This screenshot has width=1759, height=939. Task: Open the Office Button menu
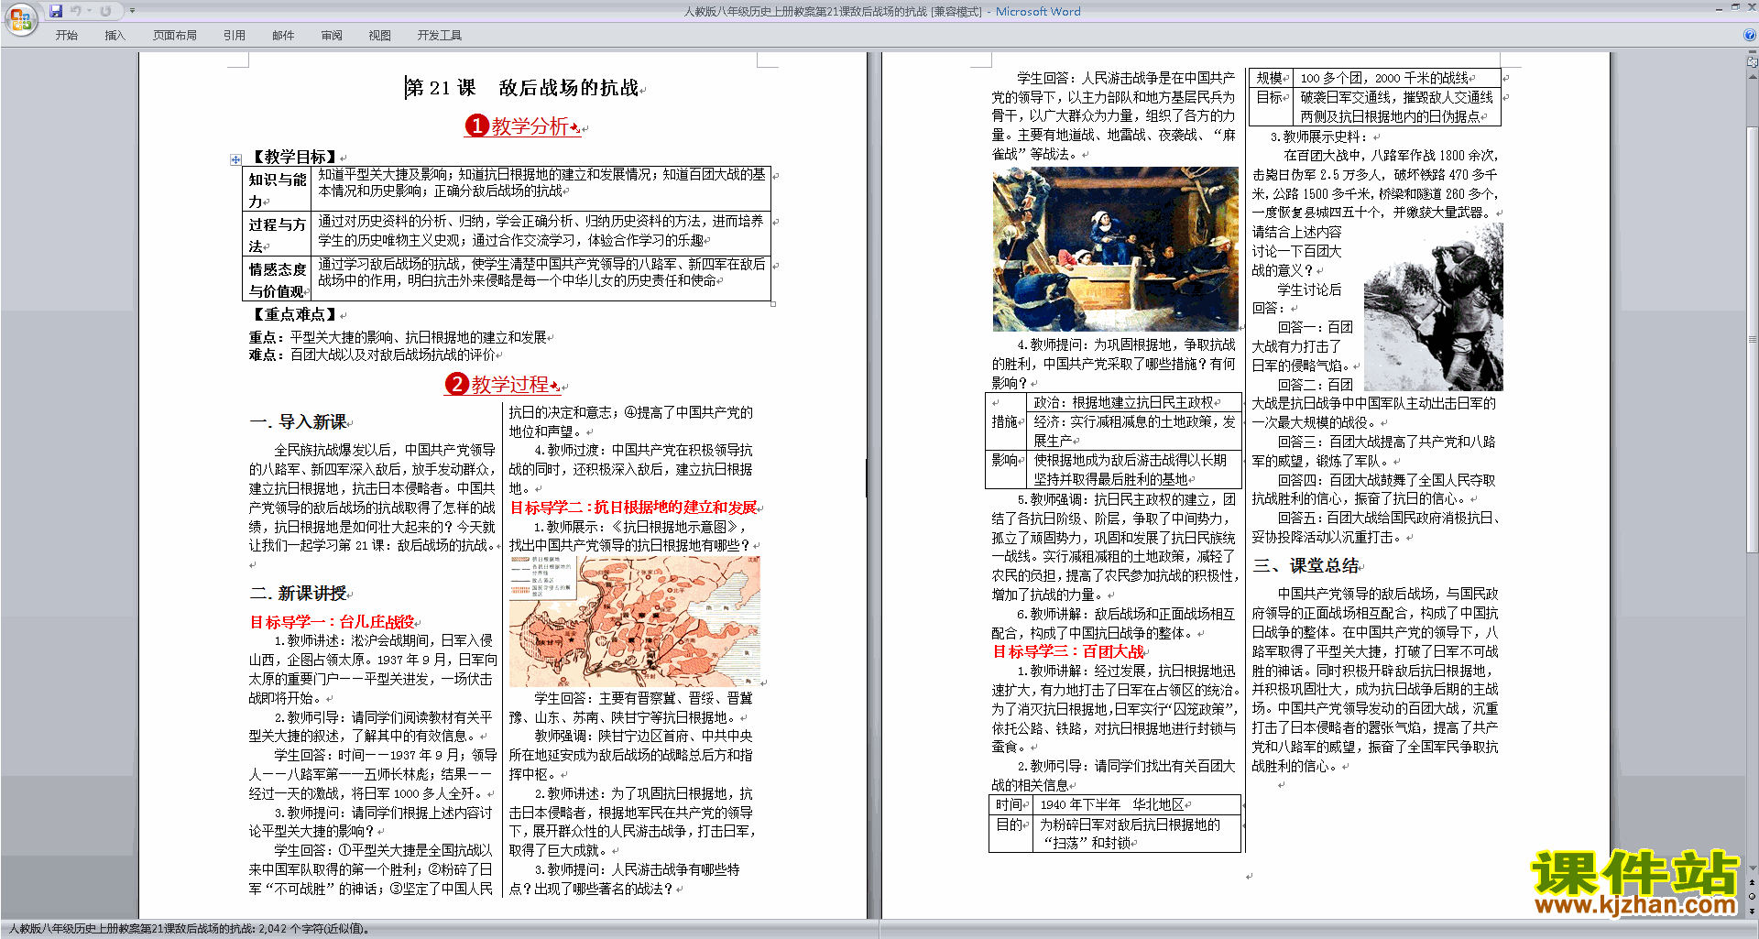point(20,19)
